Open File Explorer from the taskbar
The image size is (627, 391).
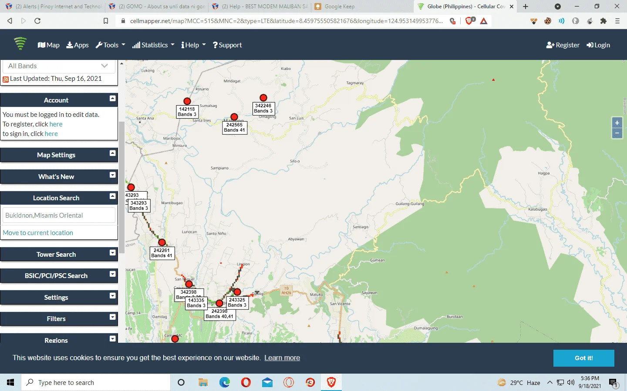[x=203, y=382]
